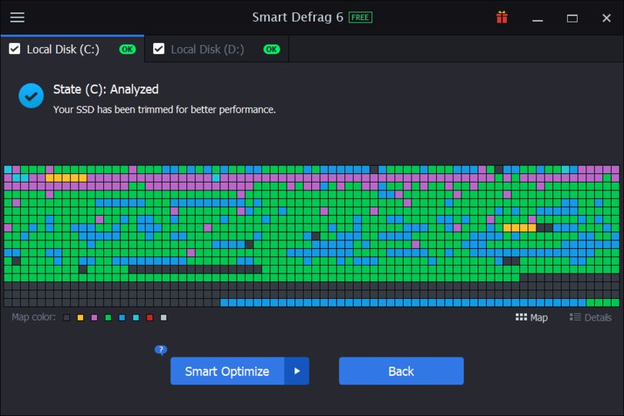This screenshot has height=416, width=624.
Task: Pick the yellow map color swatch
Action: pos(80,317)
